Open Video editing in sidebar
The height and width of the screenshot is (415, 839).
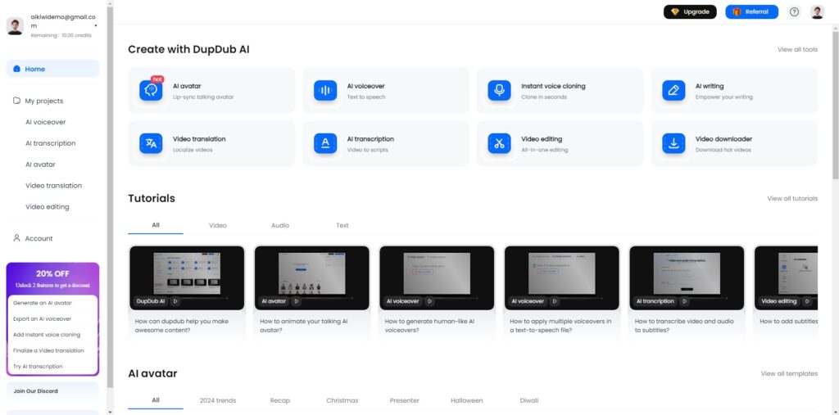[47, 206]
